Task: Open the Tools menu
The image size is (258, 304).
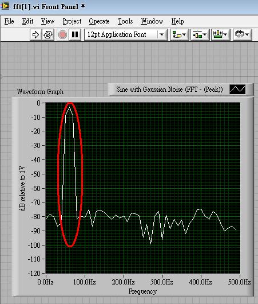Action: (x=125, y=21)
